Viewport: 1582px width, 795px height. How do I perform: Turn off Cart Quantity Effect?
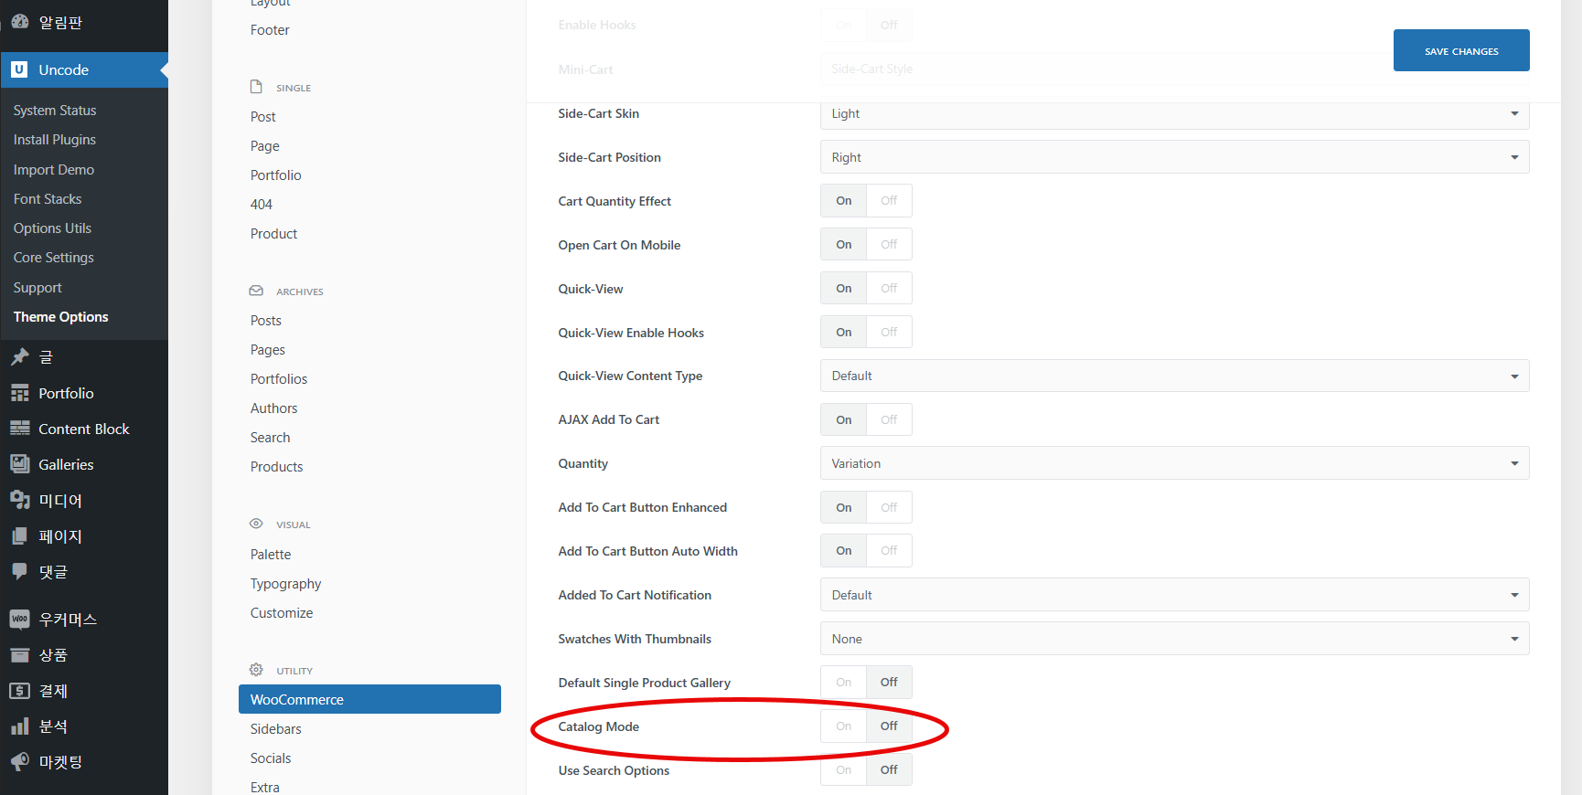[889, 201]
